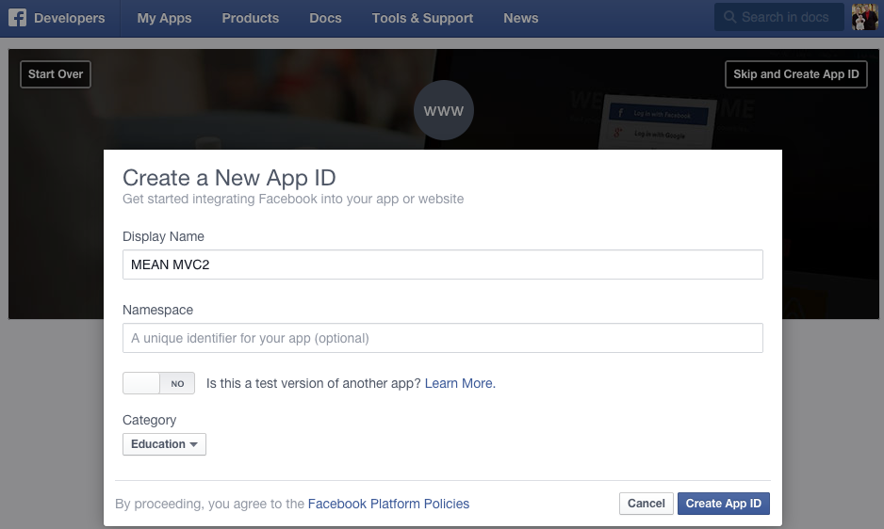Click the WWW platform circle icon
The height and width of the screenshot is (529, 884).
(444, 110)
